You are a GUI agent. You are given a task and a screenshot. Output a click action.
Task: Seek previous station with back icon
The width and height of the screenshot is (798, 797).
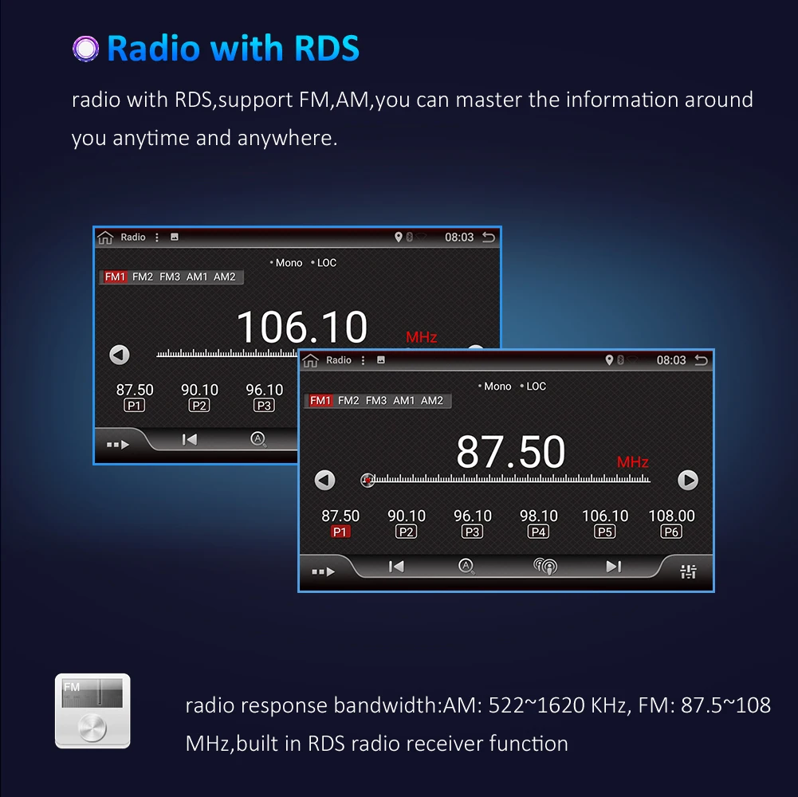pyautogui.click(x=395, y=566)
